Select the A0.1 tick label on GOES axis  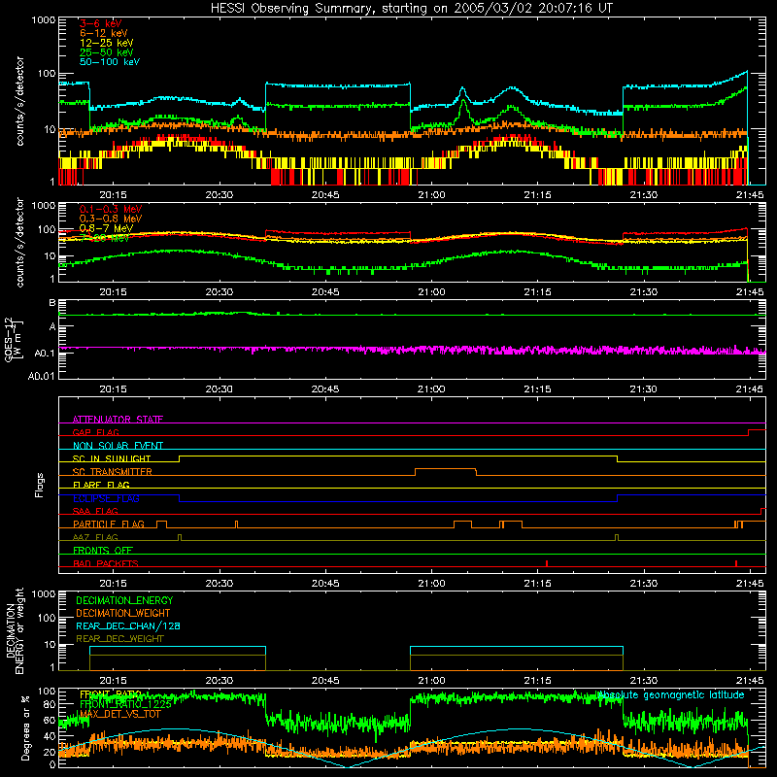click(45, 353)
